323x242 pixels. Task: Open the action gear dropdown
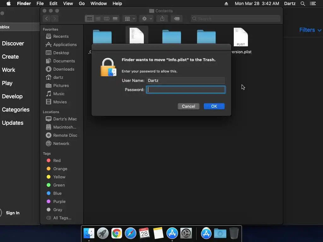pyautogui.click(x=147, y=19)
